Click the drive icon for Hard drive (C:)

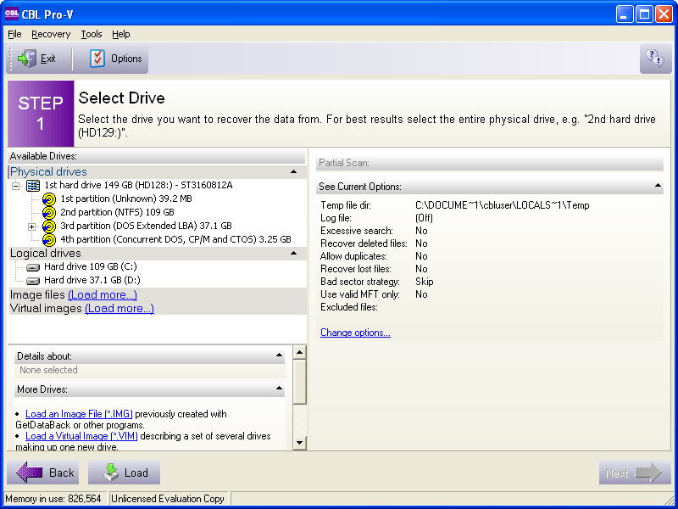click(33, 267)
